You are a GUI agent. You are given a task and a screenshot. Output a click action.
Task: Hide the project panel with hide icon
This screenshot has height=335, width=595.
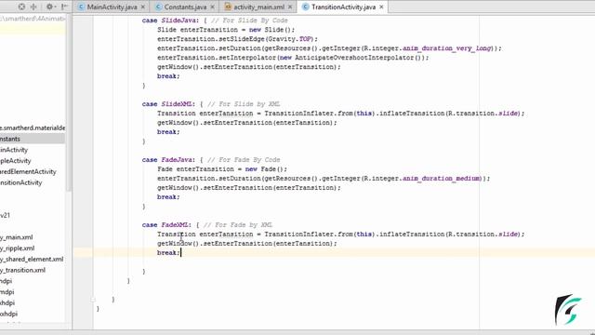[x=64, y=7]
